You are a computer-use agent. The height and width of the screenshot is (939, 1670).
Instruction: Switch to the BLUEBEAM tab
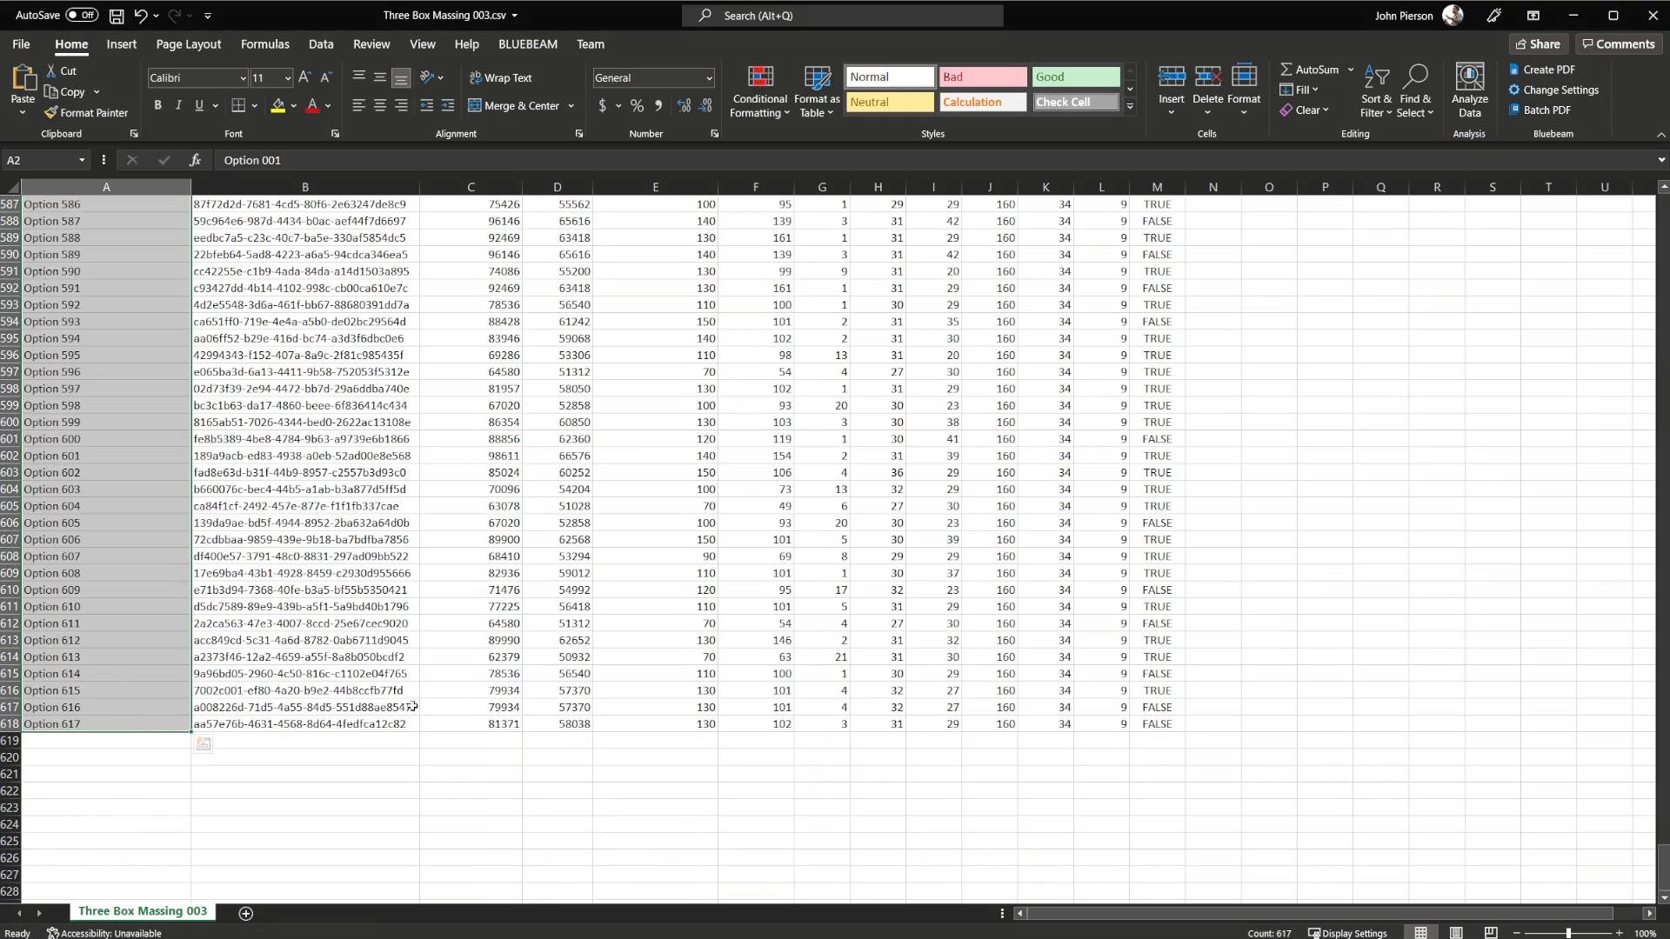[527, 44]
